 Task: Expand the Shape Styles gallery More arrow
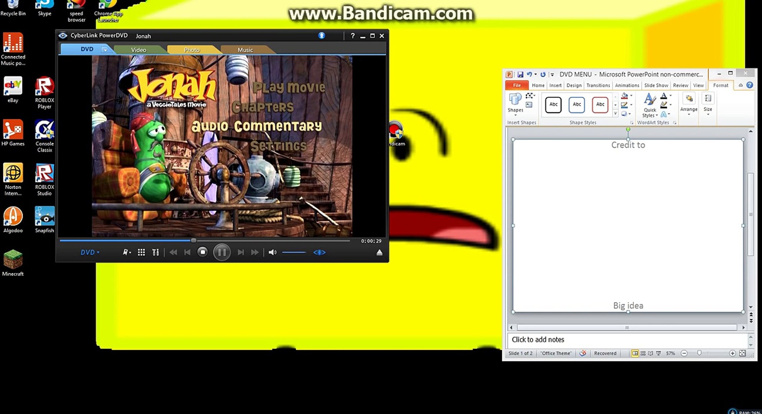[x=615, y=113]
